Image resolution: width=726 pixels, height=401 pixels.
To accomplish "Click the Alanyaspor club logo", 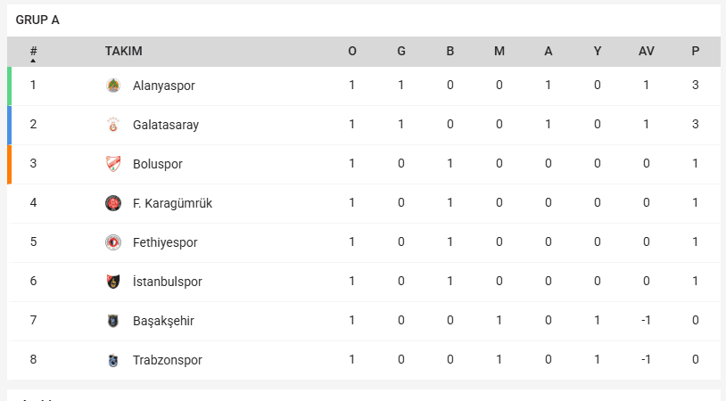I will (113, 86).
